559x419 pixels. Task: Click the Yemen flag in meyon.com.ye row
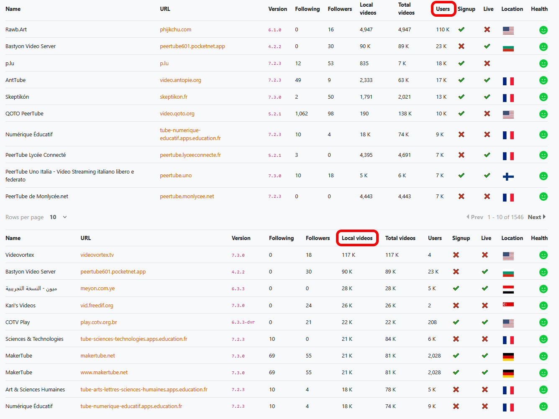point(508,289)
